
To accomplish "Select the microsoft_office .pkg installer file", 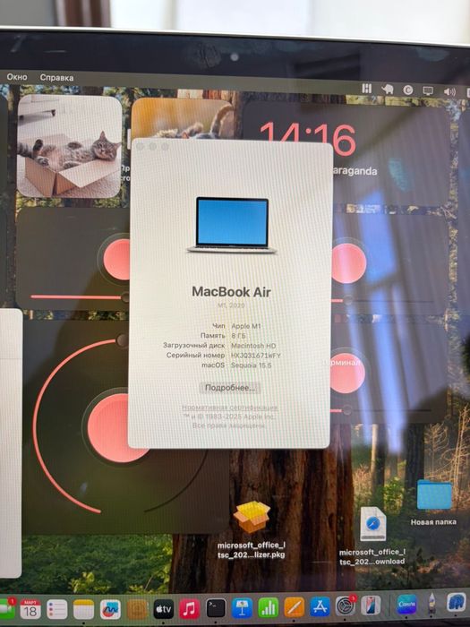I will pyautogui.click(x=252, y=530).
